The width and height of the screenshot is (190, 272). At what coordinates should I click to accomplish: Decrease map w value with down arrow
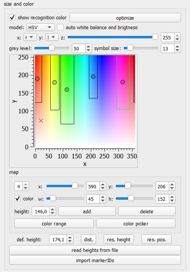point(103,201)
